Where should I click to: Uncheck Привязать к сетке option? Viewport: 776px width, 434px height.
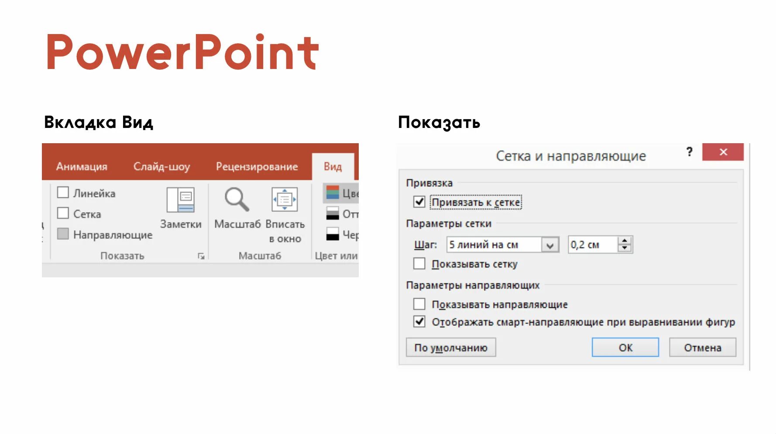coord(419,202)
